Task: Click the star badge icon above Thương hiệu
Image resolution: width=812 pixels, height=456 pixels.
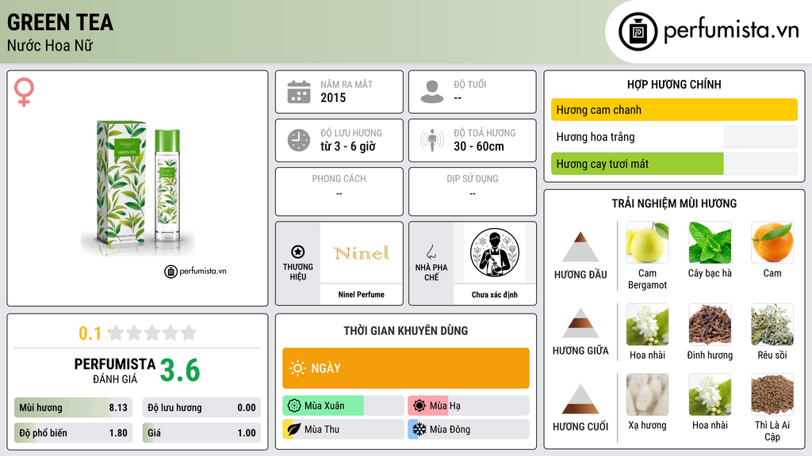Action: tap(298, 252)
